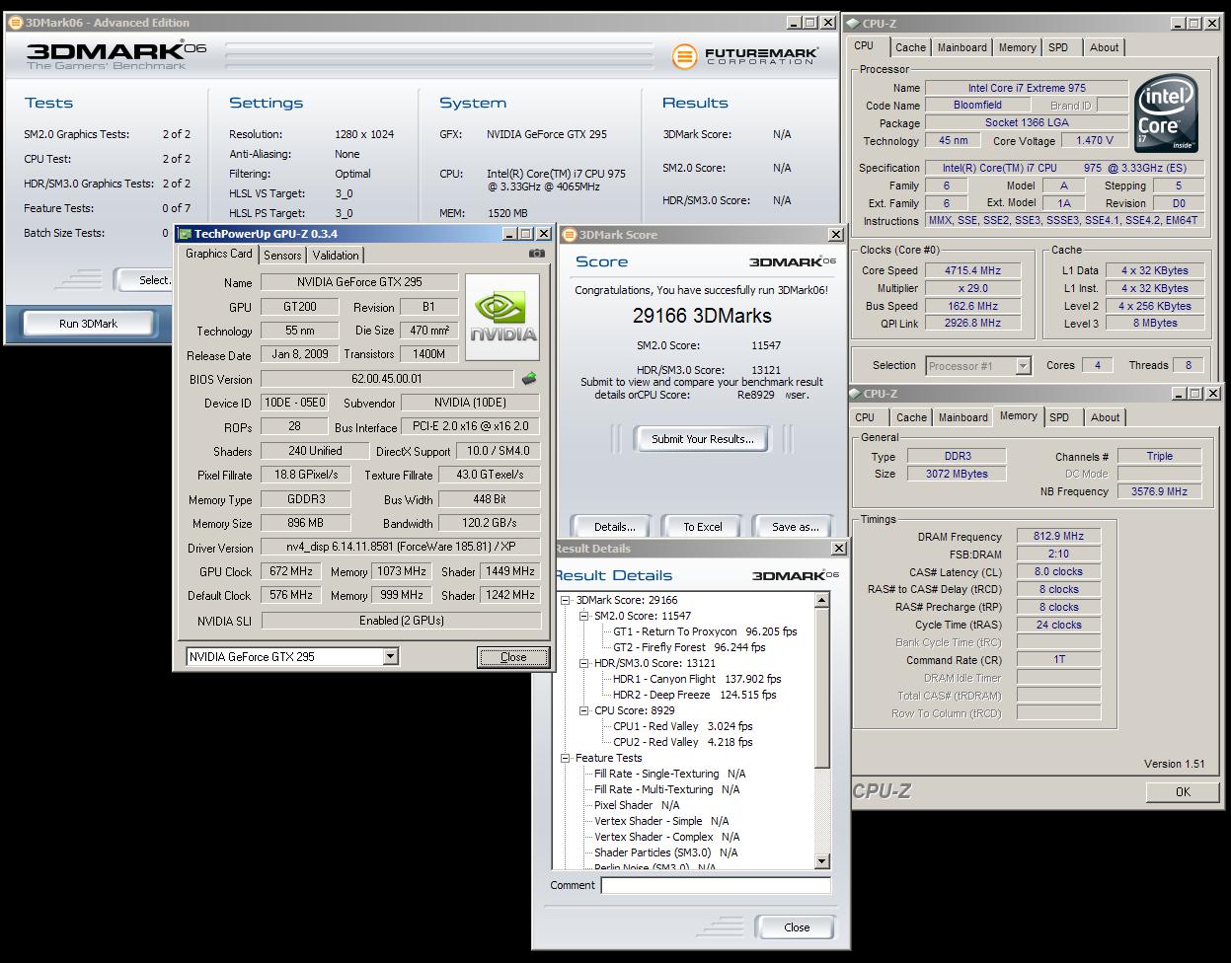
Task: Collapse the CPU Score: 8929 node
Action: (583, 710)
